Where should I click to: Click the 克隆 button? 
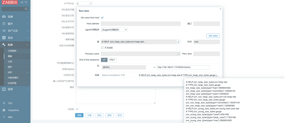(89, 115)
